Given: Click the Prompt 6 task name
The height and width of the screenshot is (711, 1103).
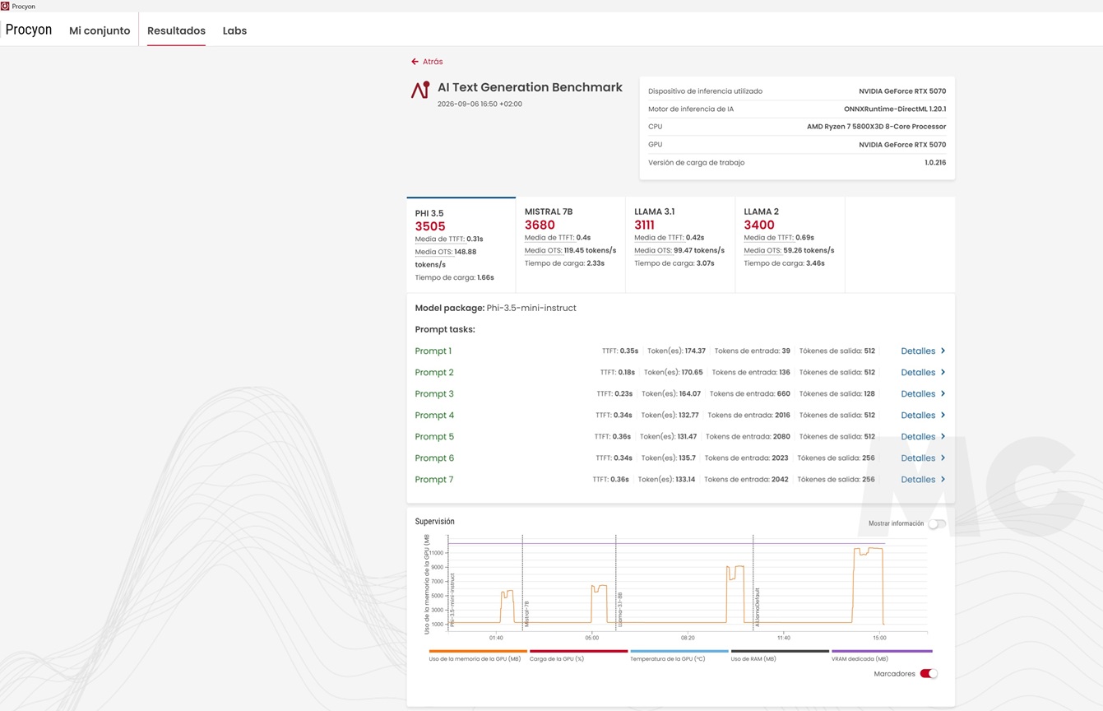Looking at the screenshot, I should (x=434, y=458).
